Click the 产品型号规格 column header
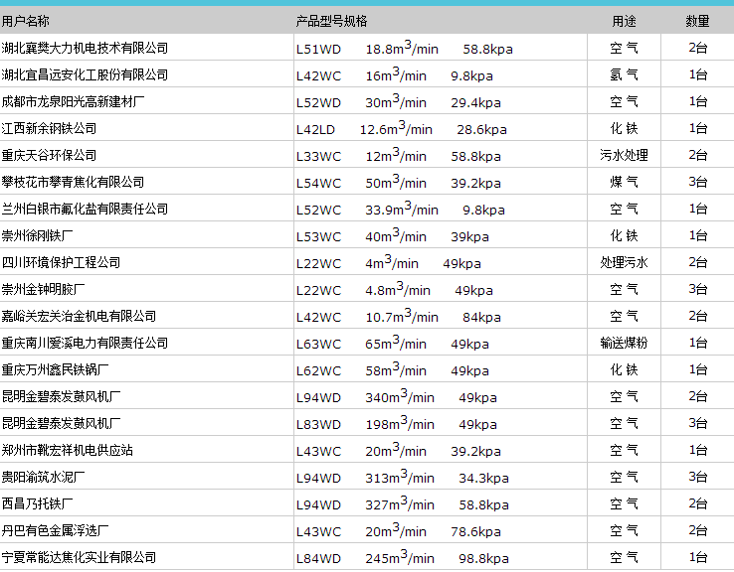 tap(331, 21)
